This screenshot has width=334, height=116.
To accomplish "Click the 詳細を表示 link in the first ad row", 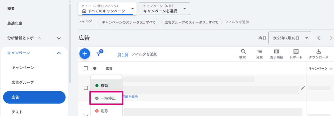I will [x=130, y=97].
